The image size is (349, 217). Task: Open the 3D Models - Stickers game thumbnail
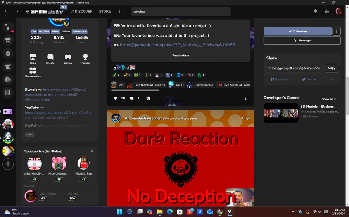pos(281,113)
